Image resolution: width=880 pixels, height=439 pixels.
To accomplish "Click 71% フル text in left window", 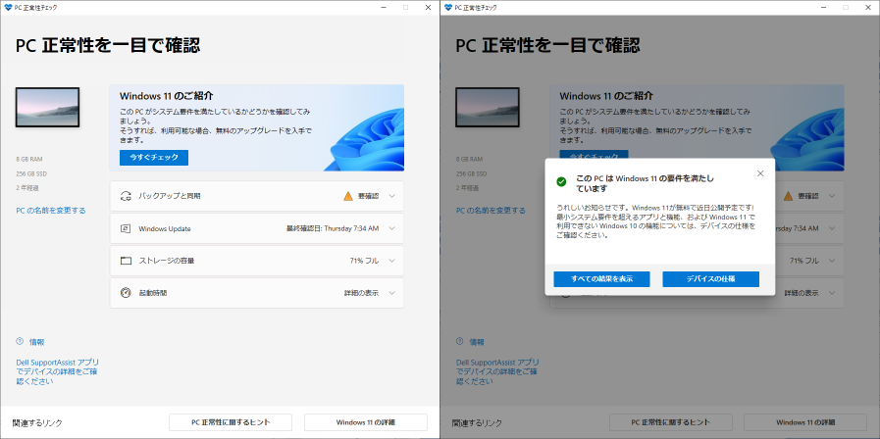I will (x=364, y=261).
